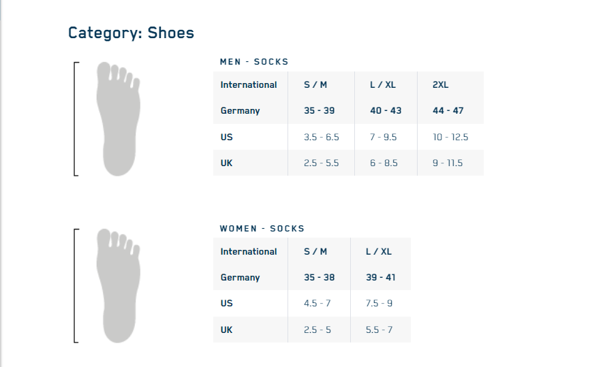This screenshot has height=367, width=605.
Task: Click the men's L / XL column header
Action: pyautogui.click(x=383, y=85)
